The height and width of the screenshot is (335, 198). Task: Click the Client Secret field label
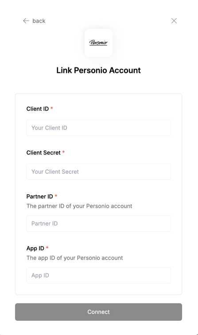tap(43, 153)
